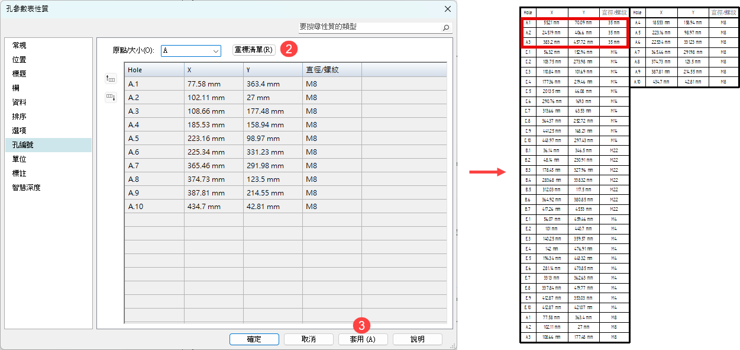Switch to the 位置 category
740x350 pixels.
coord(20,60)
